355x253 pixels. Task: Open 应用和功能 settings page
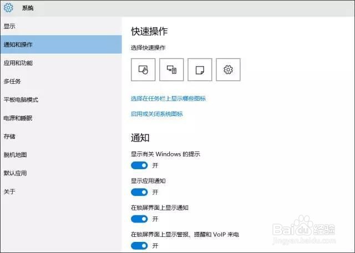coord(61,63)
